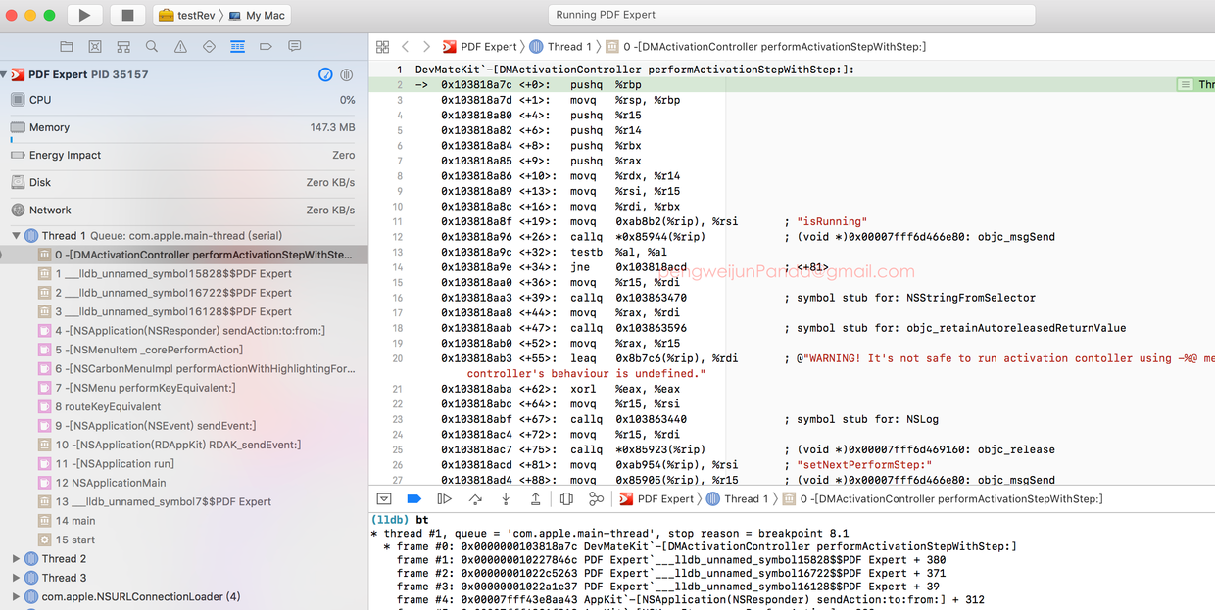Select frame 0 DMActivationController in navigator

[183, 255]
